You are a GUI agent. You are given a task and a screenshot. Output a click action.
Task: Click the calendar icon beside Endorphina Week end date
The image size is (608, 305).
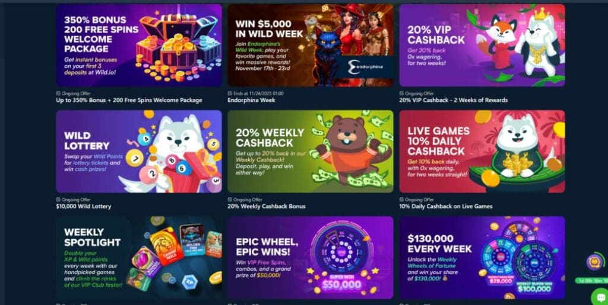[230, 94]
